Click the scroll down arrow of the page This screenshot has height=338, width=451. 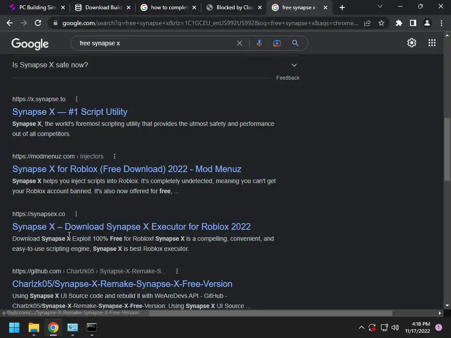[447, 305]
